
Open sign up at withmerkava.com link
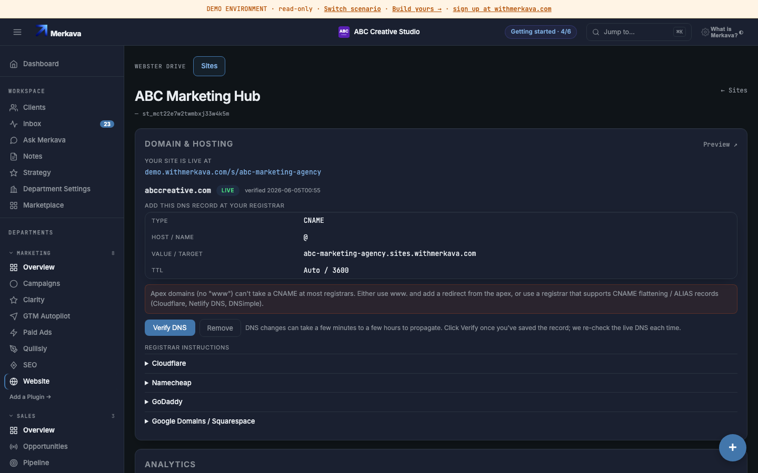click(502, 9)
